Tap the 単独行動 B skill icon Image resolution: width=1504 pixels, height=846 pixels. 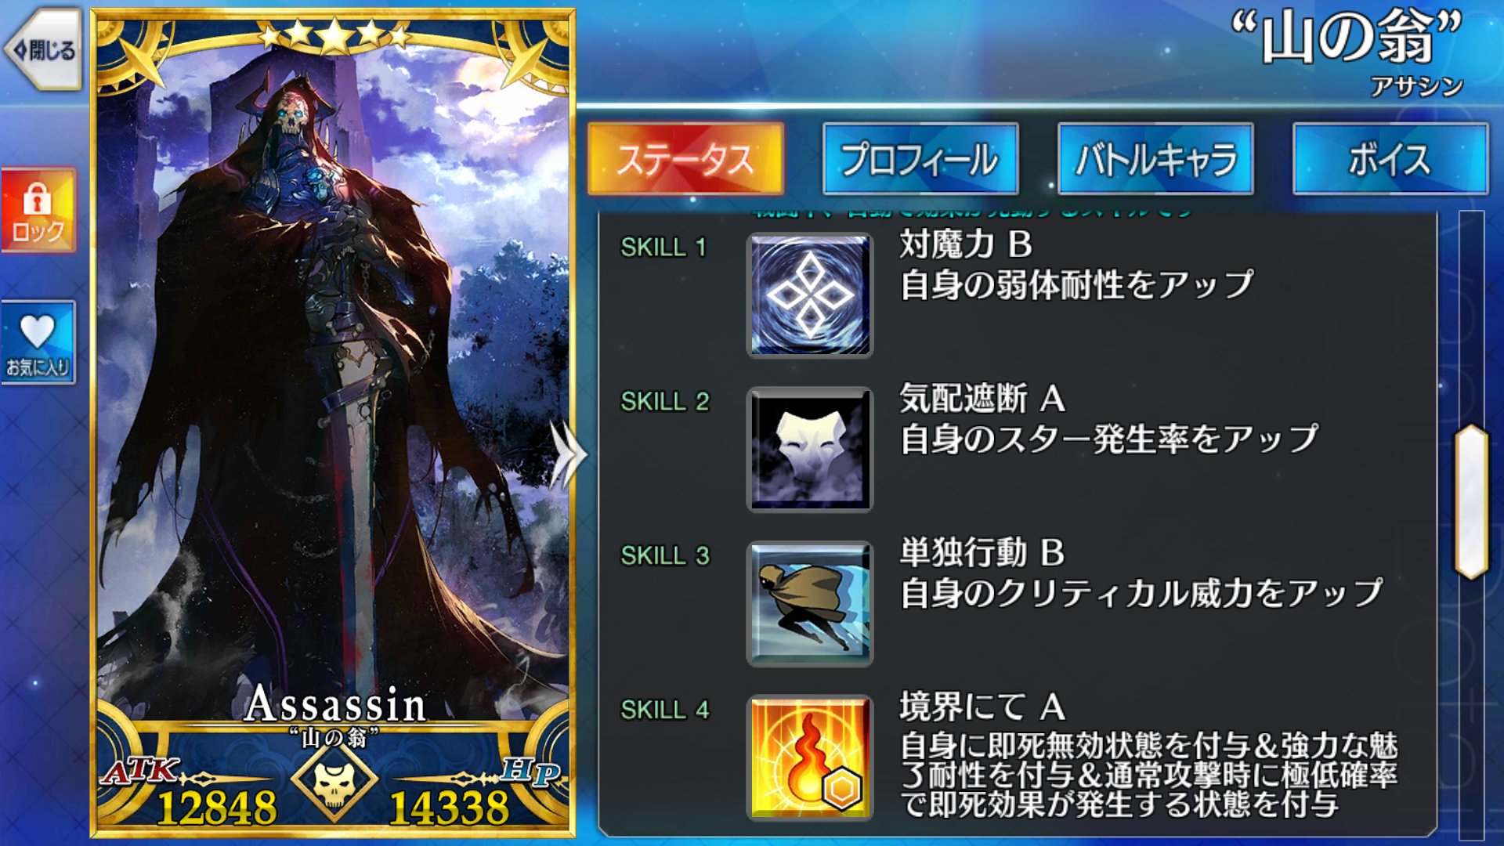(x=809, y=603)
